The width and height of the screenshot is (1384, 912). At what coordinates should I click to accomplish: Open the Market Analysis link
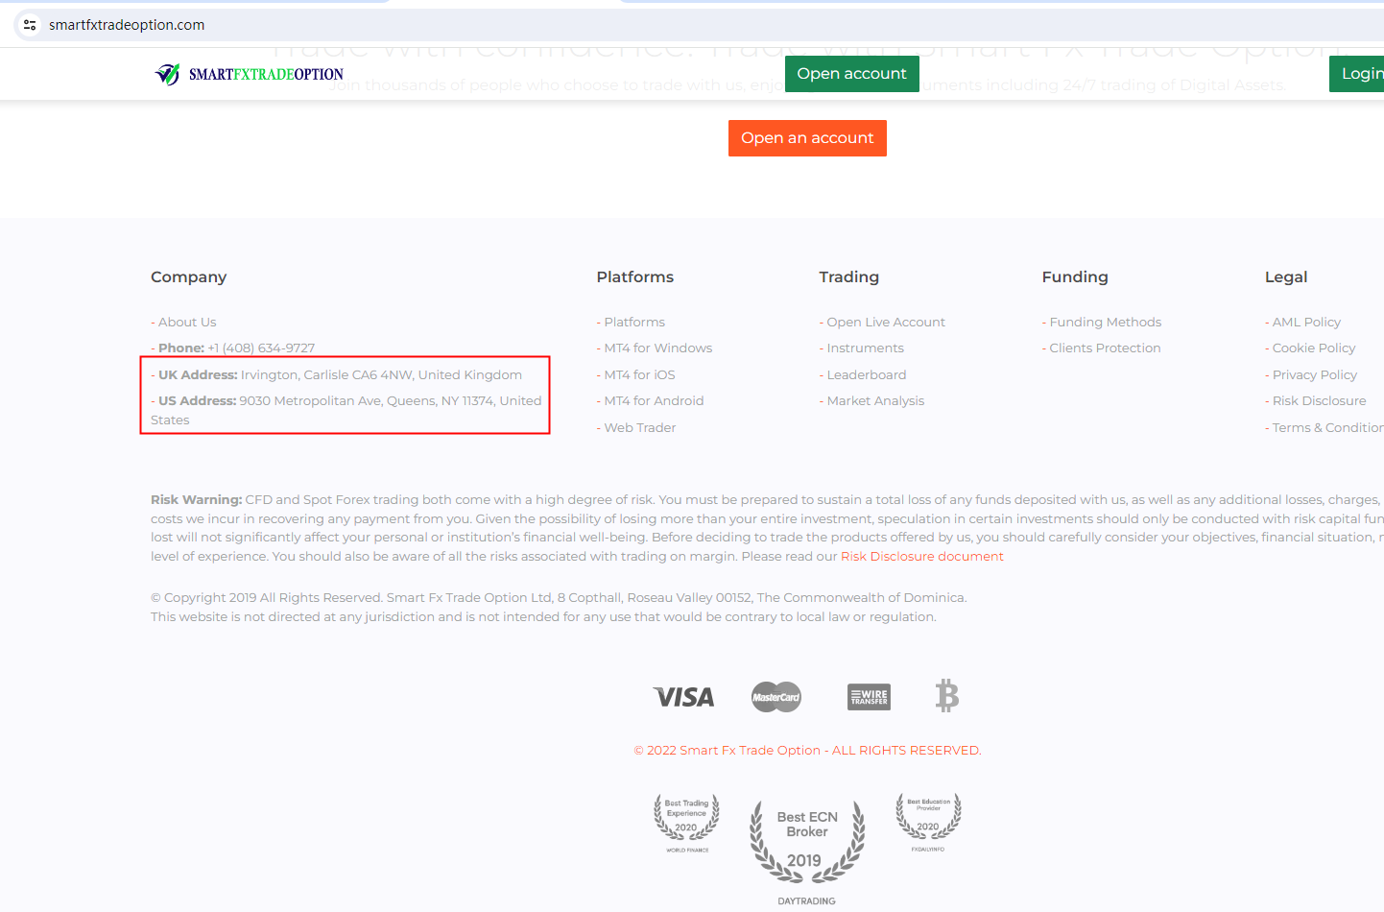tap(875, 401)
